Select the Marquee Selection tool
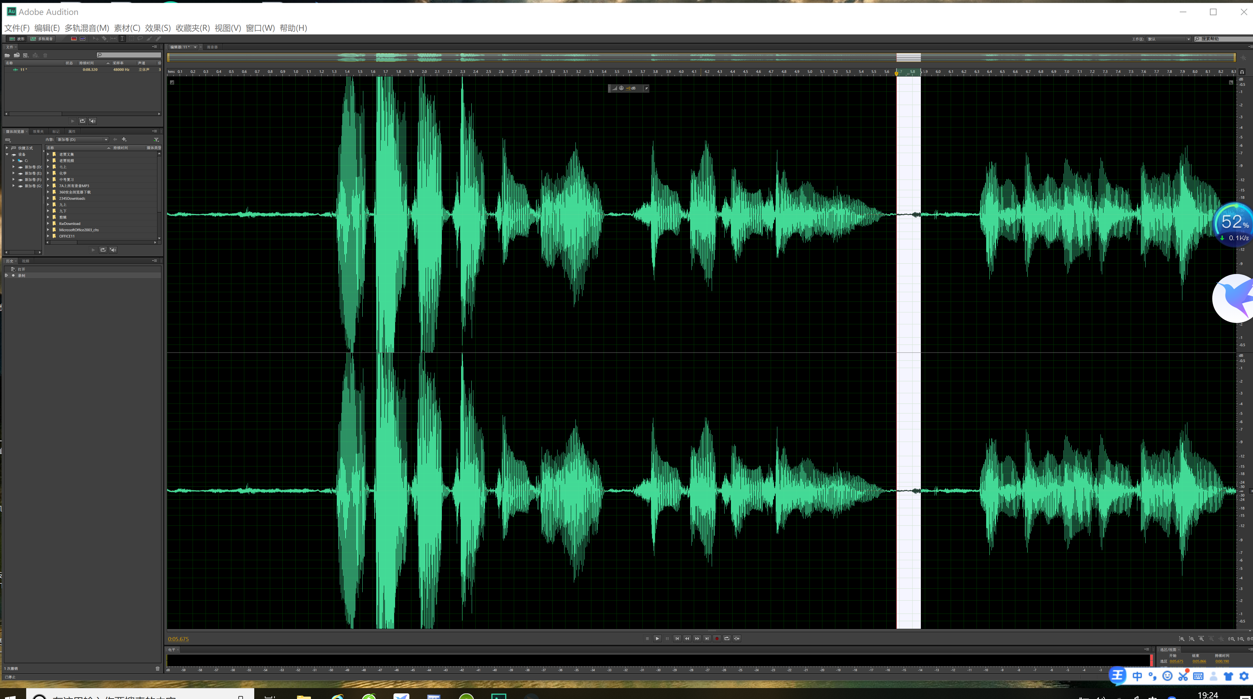 click(x=132, y=39)
